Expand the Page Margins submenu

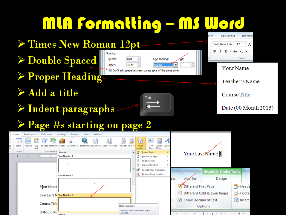pyautogui.click(x=152, y=161)
